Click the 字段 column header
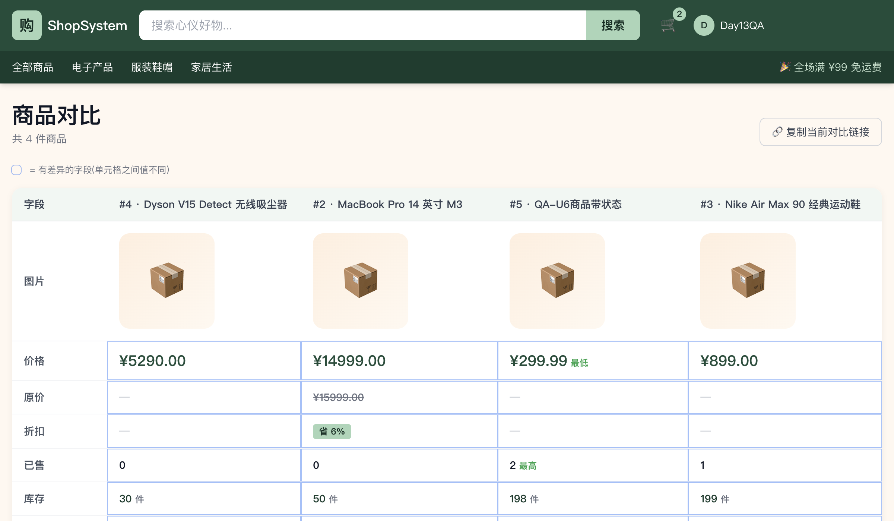The width and height of the screenshot is (894, 521). (x=34, y=204)
